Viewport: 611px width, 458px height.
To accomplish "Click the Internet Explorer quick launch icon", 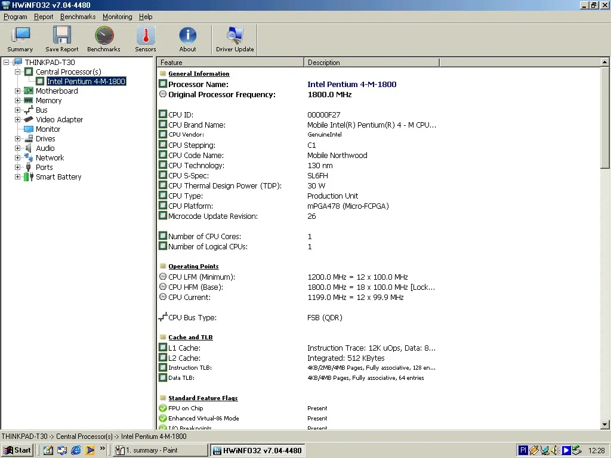I will point(76,450).
